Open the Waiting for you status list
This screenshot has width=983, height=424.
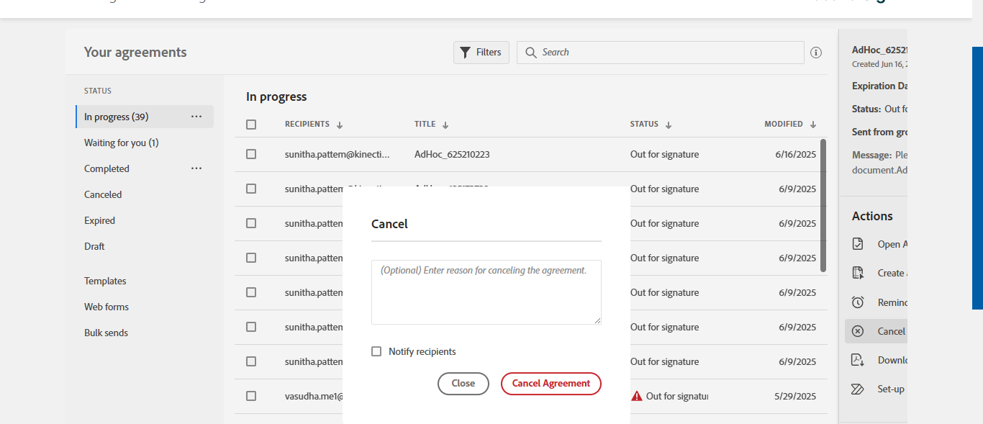pos(122,143)
